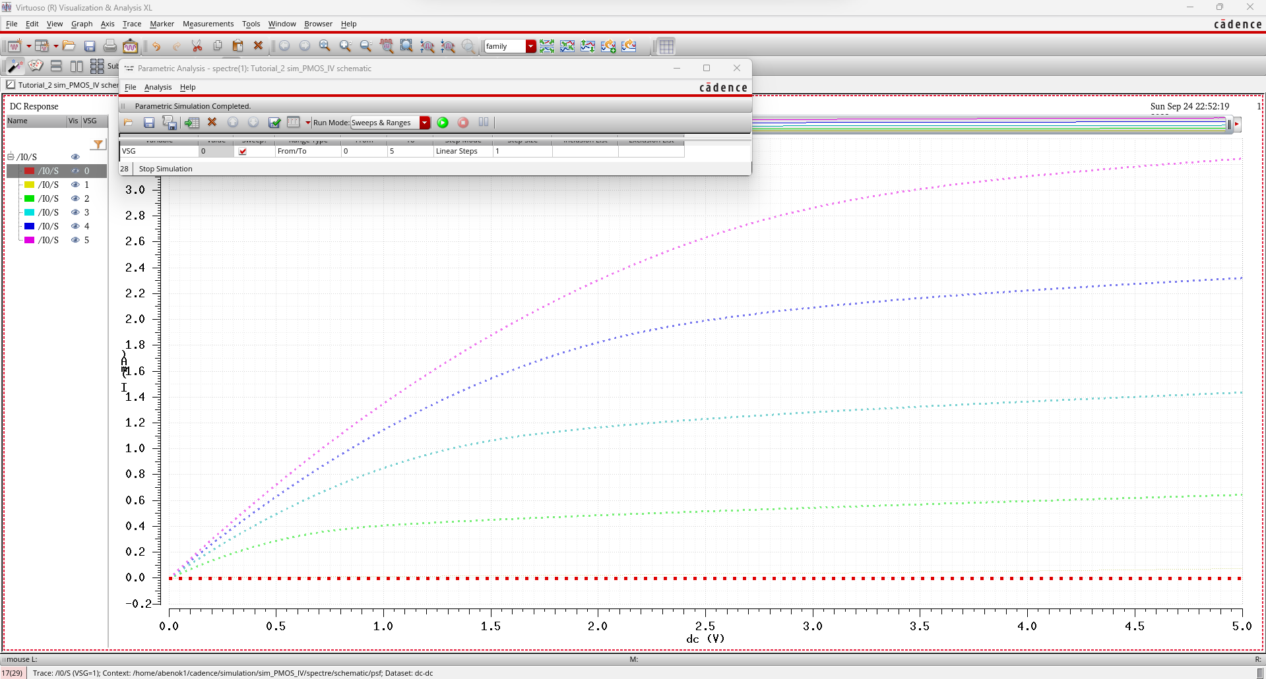Click the save script icon in Parametric Analysis
This screenshot has width=1266, height=679.
(170, 123)
